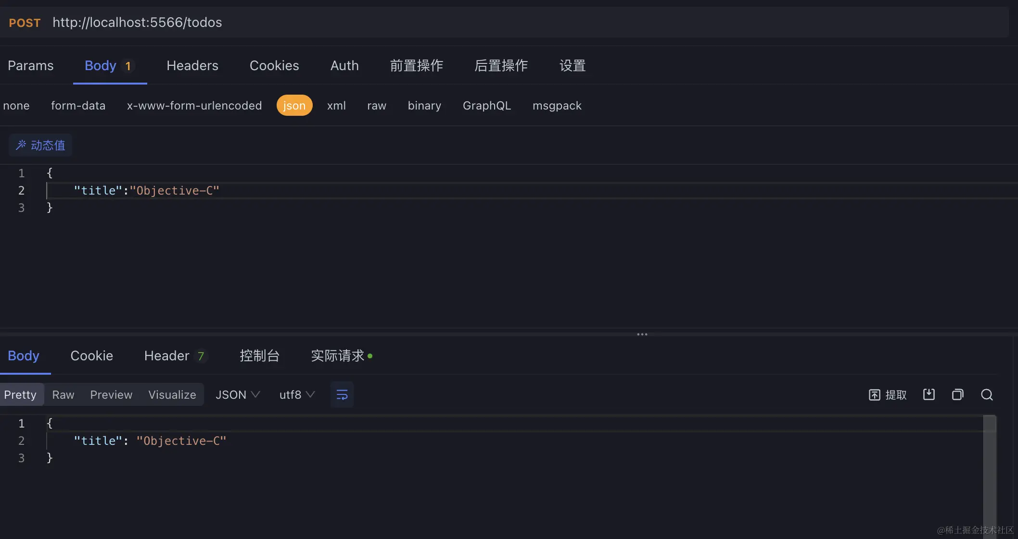Click the request URL input field
Image resolution: width=1018 pixels, height=539 pixels.
coord(433,23)
